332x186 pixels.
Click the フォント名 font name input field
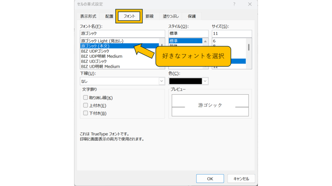[122, 34]
